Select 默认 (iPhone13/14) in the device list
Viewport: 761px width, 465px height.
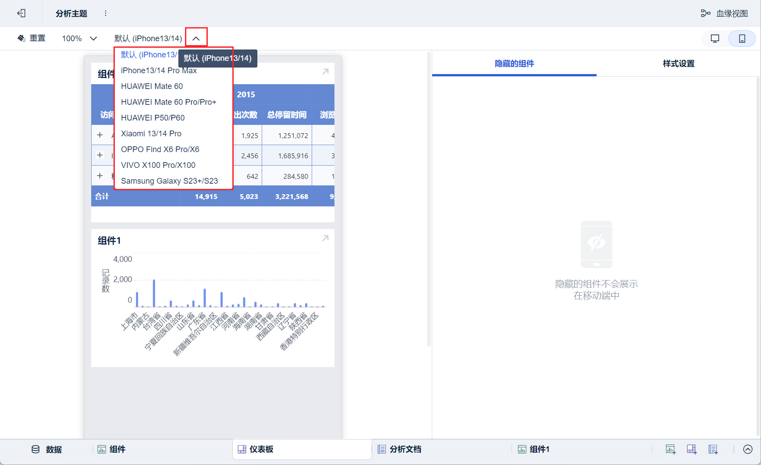click(149, 55)
